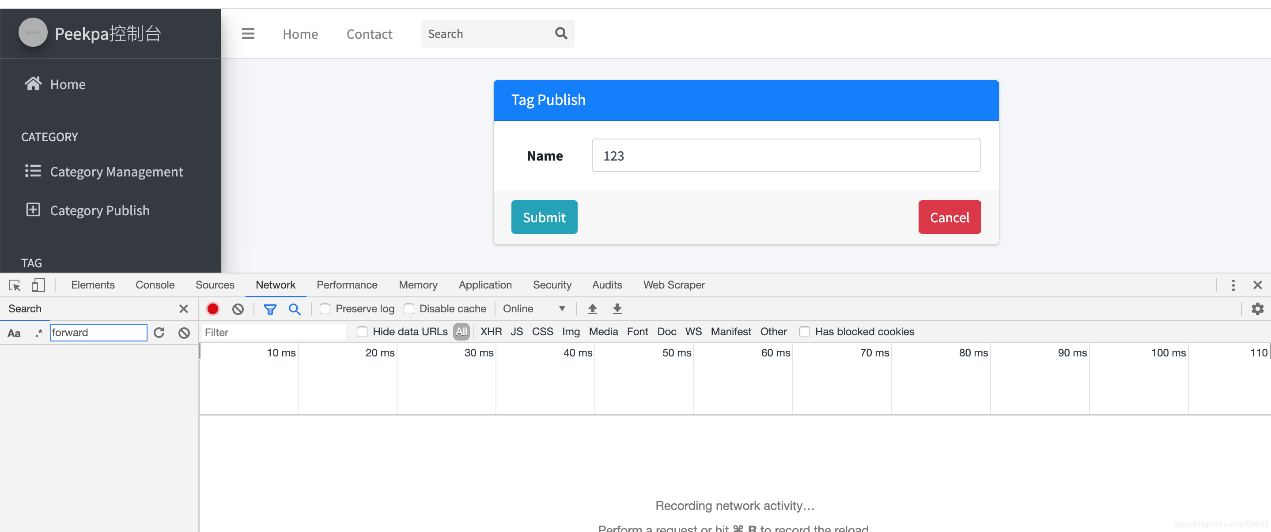
Task: Check the Hide data URLs checkbox
Action: pyautogui.click(x=362, y=332)
